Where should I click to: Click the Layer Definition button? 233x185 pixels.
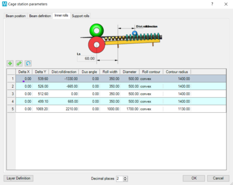pos(18,178)
